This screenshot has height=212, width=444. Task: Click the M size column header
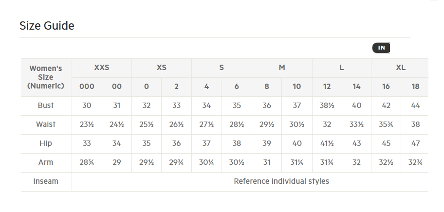(x=282, y=68)
